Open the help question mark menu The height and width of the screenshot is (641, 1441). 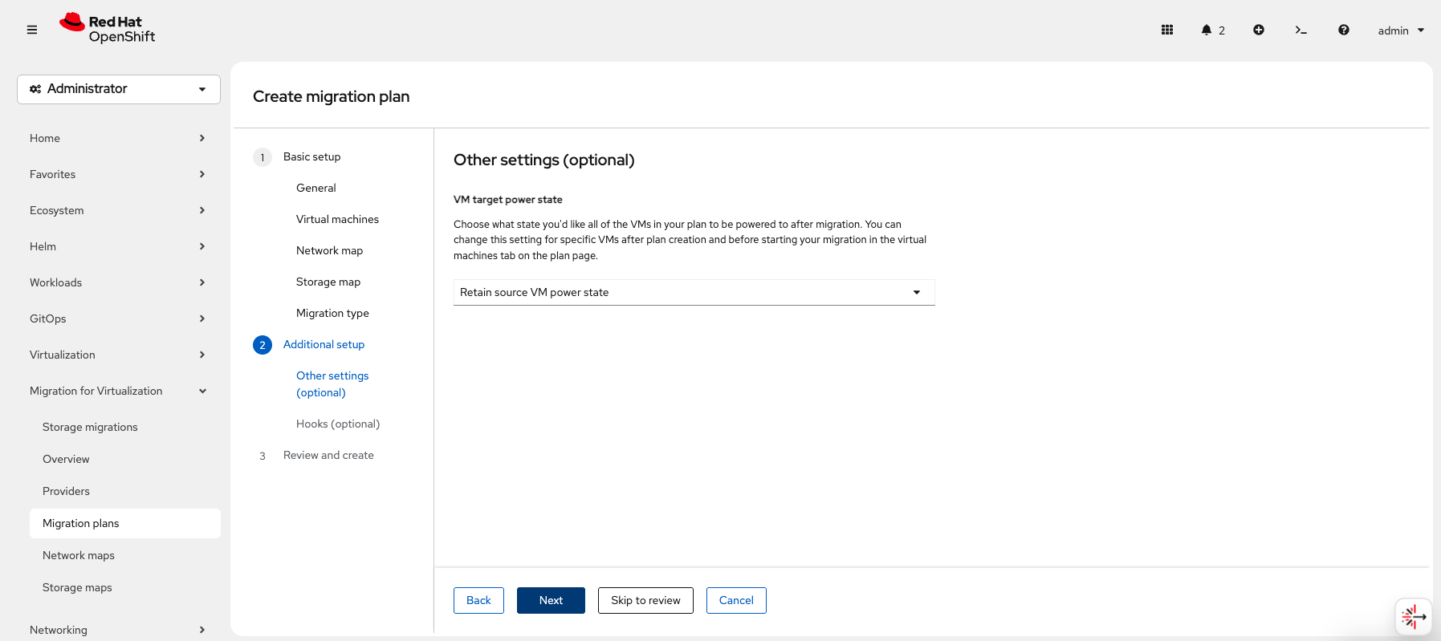click(x=1343, y=30)
